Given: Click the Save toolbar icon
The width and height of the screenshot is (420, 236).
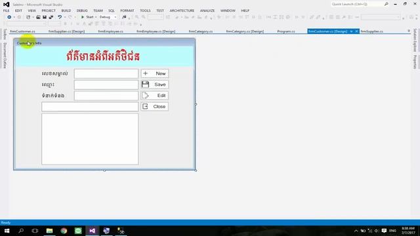Looking at the screenshot, I should [45, 17].
